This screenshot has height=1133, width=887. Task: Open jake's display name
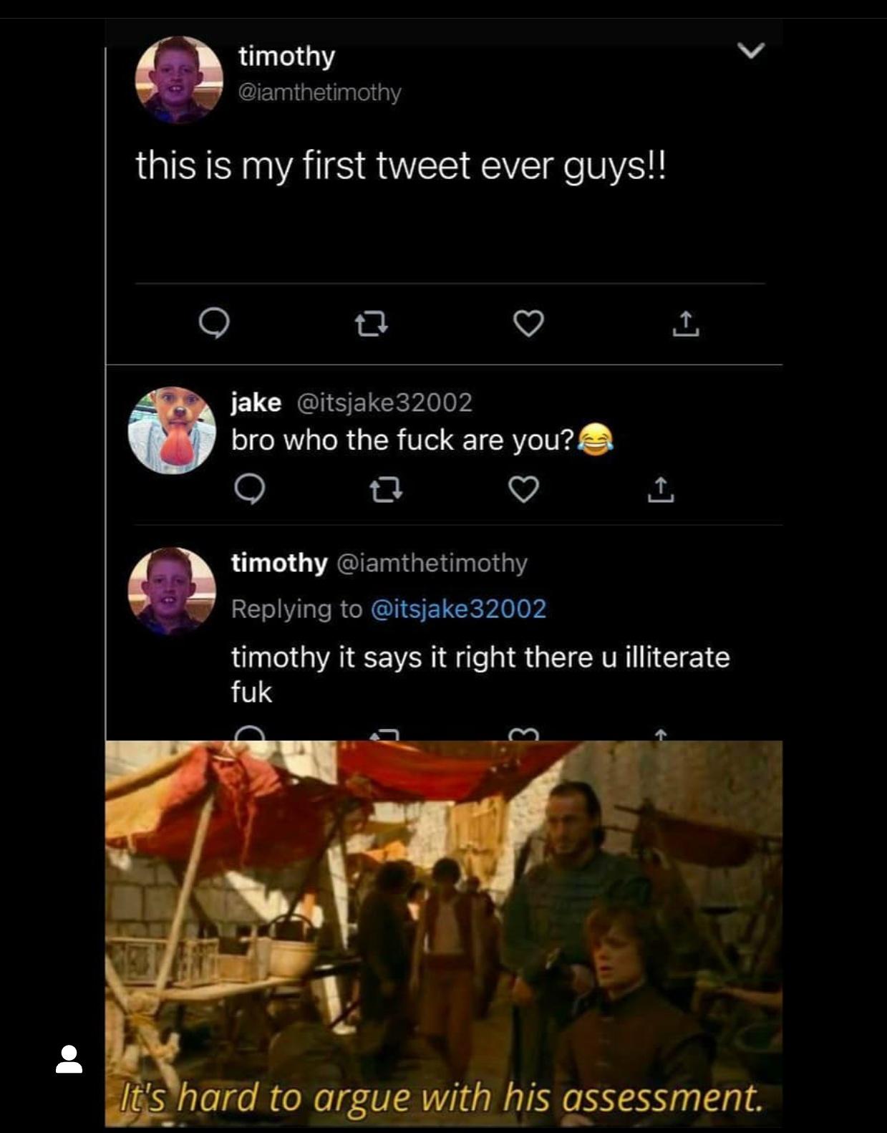point(256,402)
